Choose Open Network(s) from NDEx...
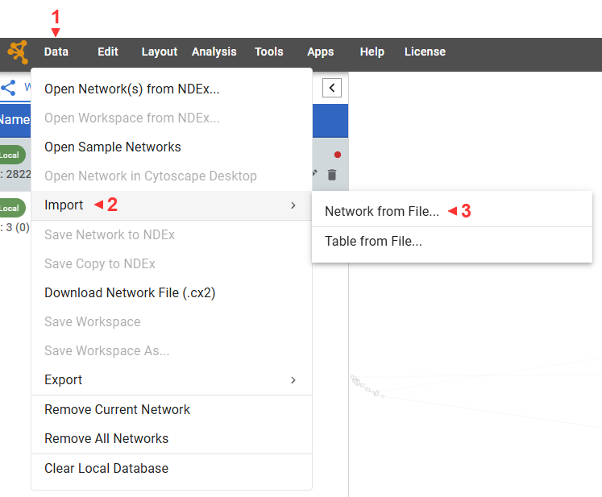 coord(172,89)
